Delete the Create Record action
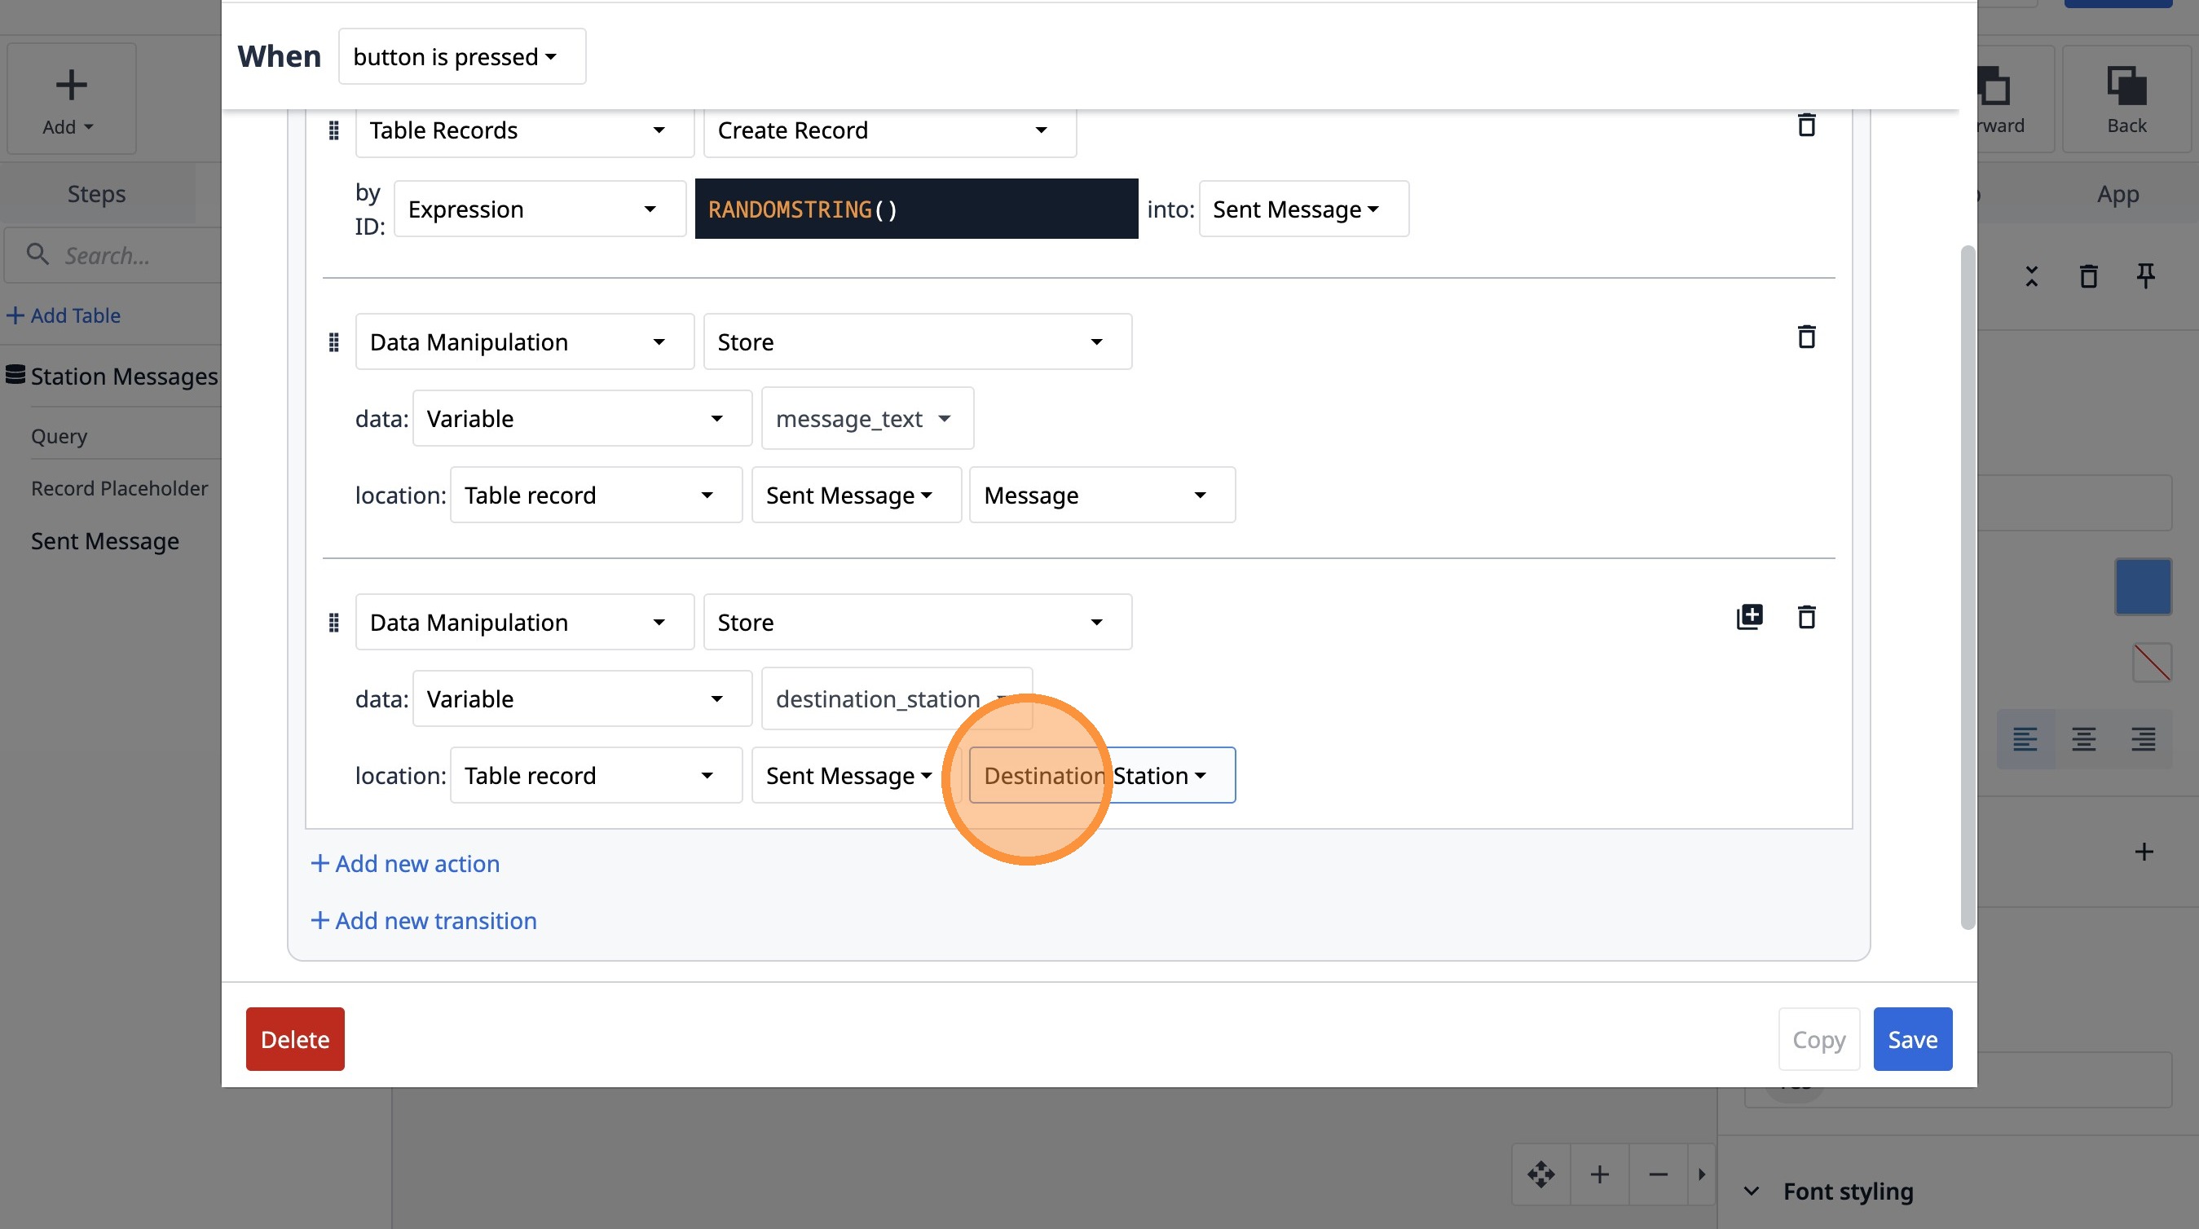This screenshot has width=2199, height=1229. point(1805,126)
